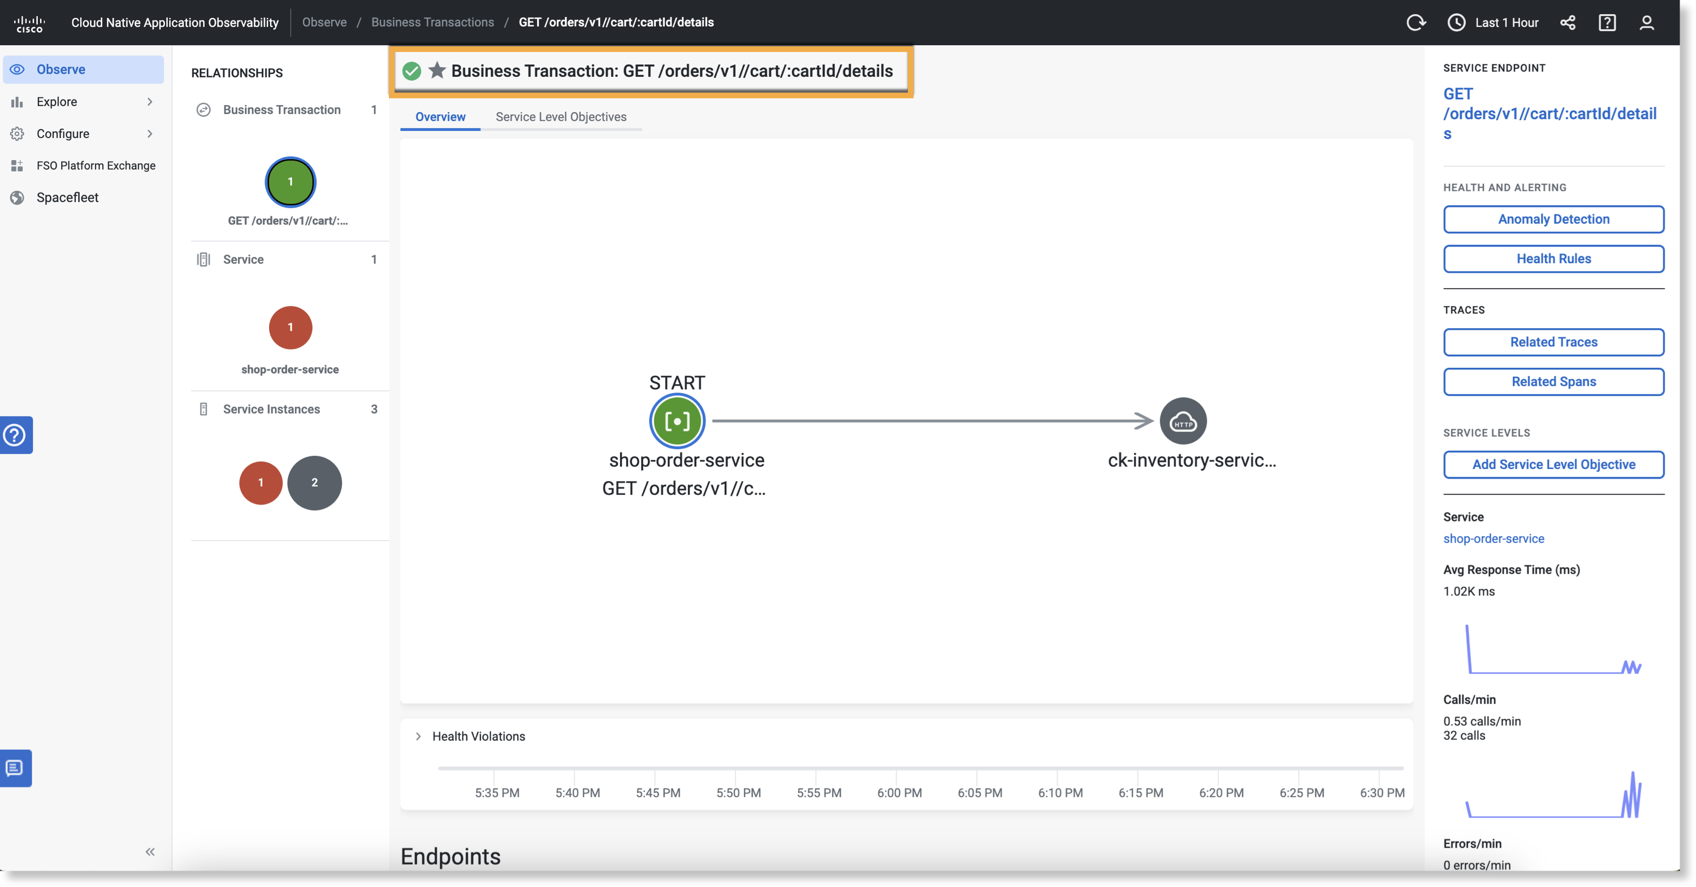1696x887 pixels.
Task: Open the Last 1 Hour time range picker
Action: 1492,23
